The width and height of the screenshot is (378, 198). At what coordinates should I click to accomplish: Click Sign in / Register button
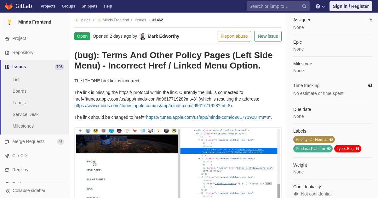tap(351, 6)
